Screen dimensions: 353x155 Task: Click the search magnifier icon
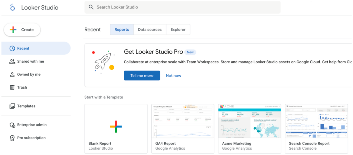(91, 7)
